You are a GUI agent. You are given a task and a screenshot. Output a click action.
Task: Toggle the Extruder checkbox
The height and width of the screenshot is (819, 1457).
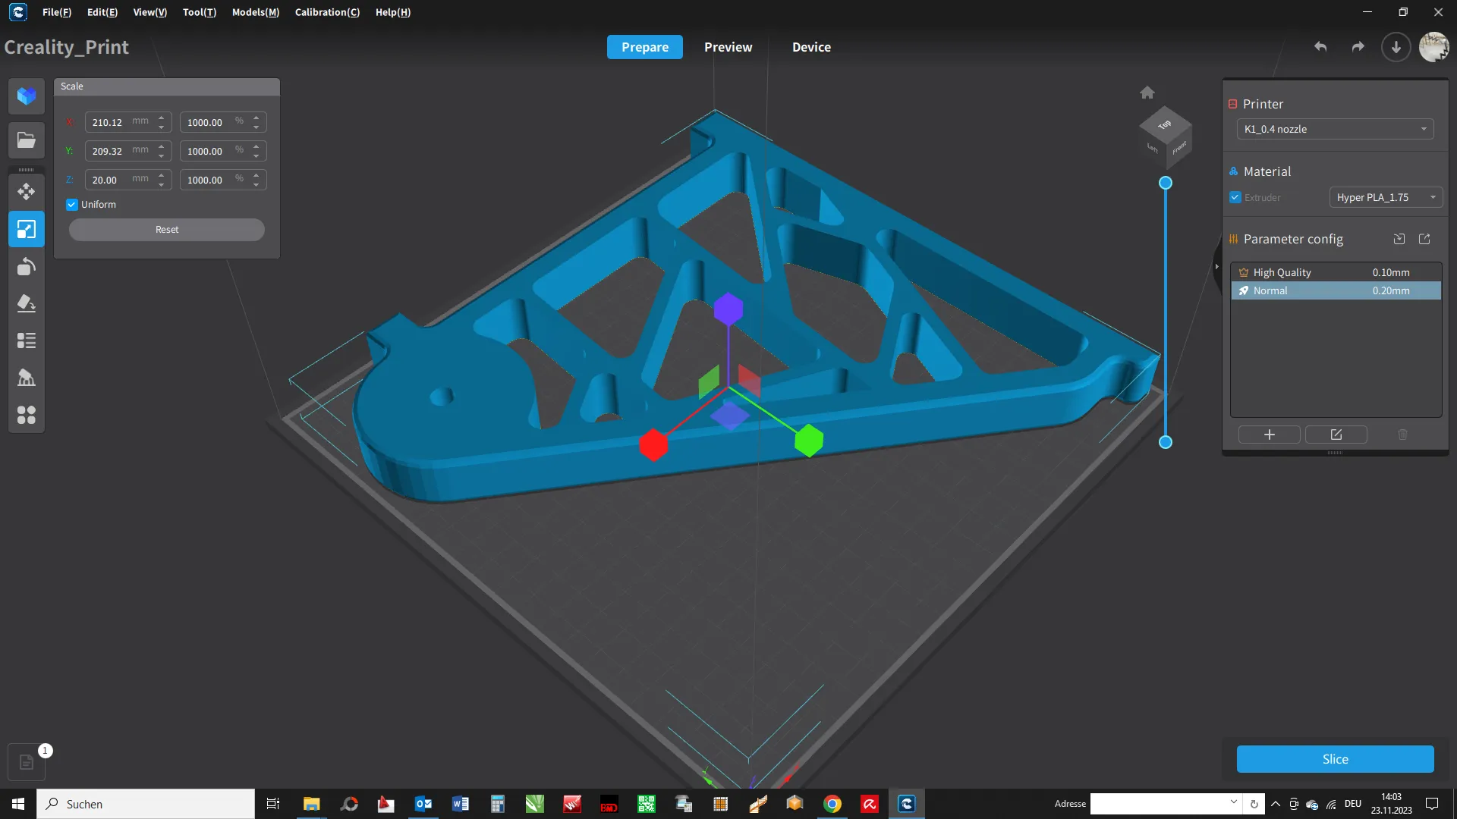click(1235, 197)
